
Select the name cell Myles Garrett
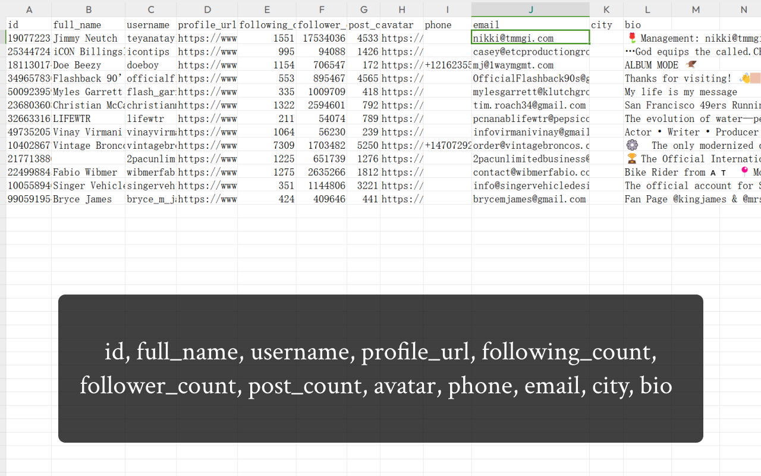click(x=89, y=92)
